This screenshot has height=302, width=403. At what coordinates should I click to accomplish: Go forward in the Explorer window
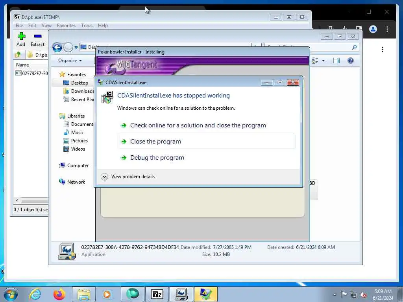coord(68,47)
